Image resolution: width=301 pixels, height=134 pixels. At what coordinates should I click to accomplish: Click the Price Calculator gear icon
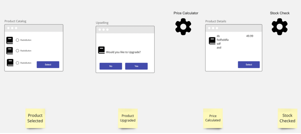[x=183, y=26]
